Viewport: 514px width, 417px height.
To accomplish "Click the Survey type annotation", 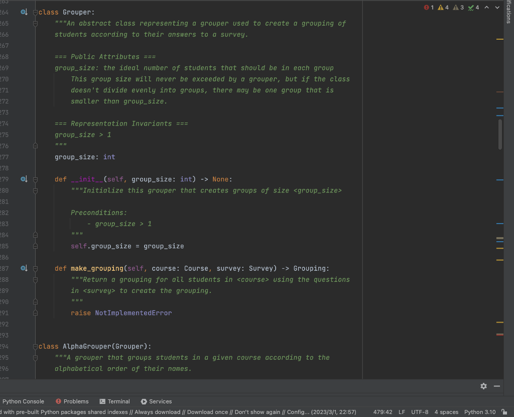I will [261, 268].
